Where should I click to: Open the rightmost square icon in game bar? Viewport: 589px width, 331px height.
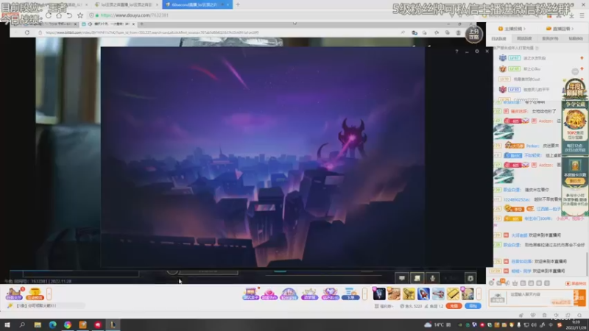[x=470, y=278]
